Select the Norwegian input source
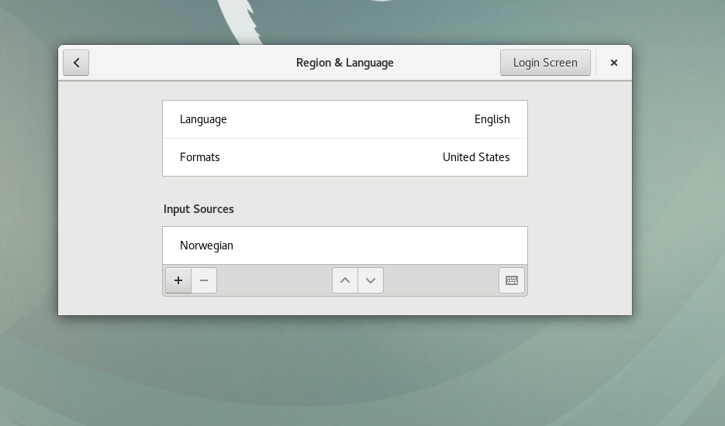Viewport: 725px width, 426px height. coord(345,246)
